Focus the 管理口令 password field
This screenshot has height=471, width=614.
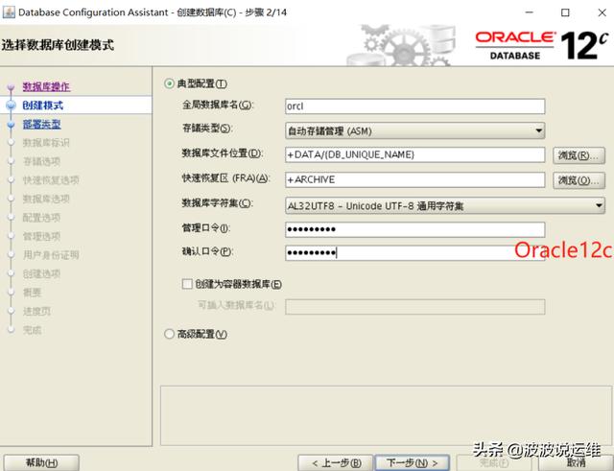click(x=415, y=229)
